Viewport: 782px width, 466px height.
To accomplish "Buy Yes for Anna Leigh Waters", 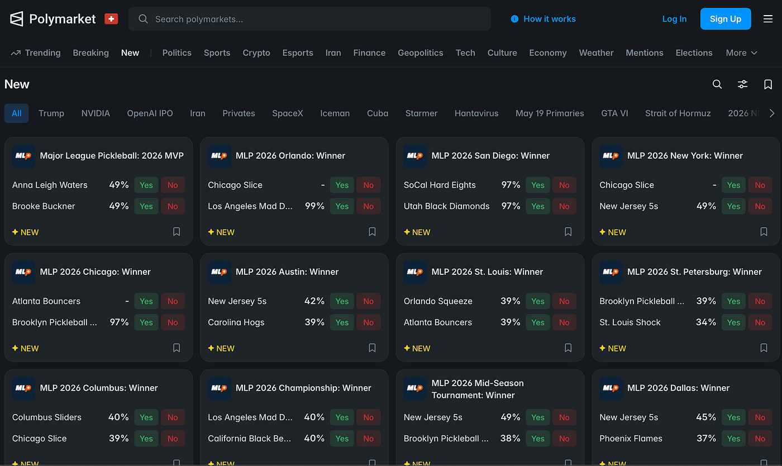I will point(146,185).
